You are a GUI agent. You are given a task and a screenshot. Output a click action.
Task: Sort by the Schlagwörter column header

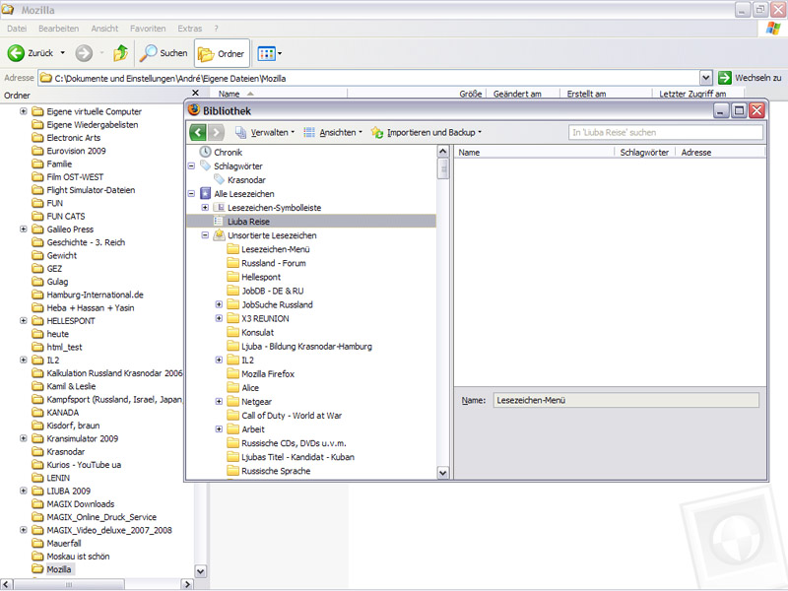coord(644,153)
